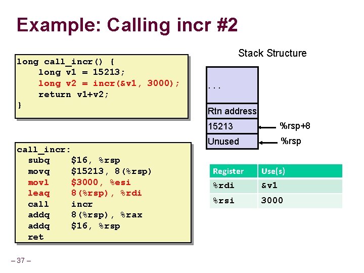Select the "movq $15213, 8(%rsp)" instruction
Screen dimensions: 364x273
(89, 171)
